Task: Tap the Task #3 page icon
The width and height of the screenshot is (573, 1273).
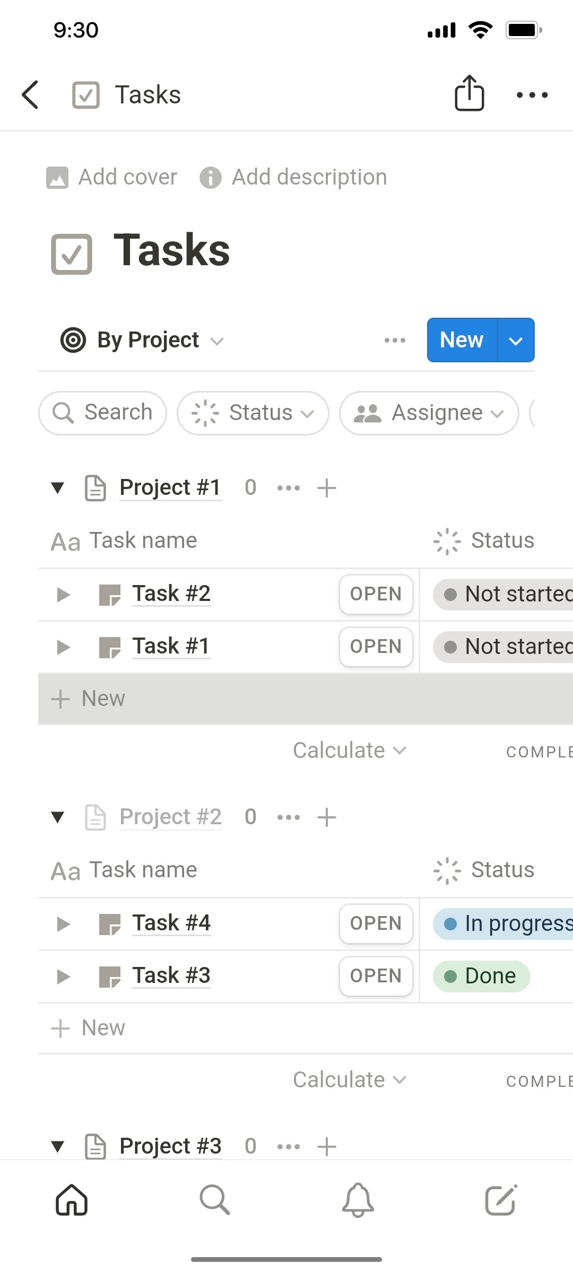Action: point(110,976)
